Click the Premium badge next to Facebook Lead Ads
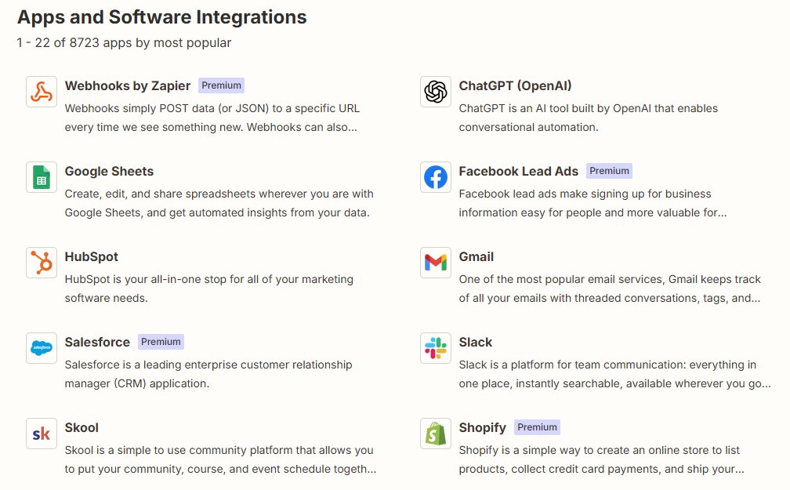 pos(609,171)
